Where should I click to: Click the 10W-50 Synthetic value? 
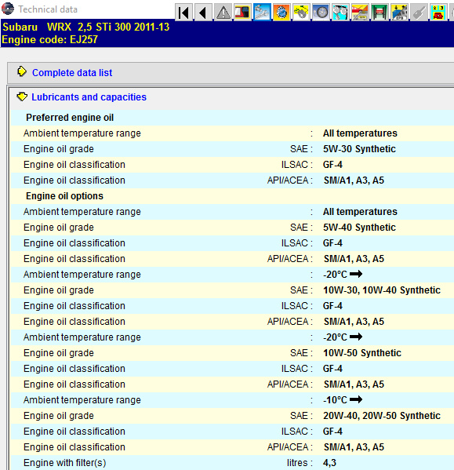(x=362, y=353)
